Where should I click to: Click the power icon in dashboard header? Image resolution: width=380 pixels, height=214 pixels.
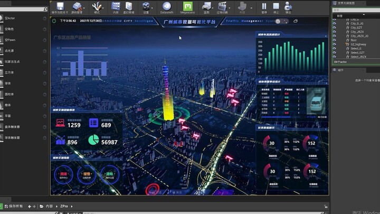coord(54,21)
